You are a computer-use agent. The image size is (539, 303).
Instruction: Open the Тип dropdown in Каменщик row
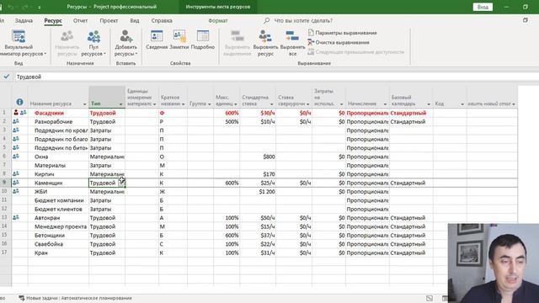(x=121, y=183)
